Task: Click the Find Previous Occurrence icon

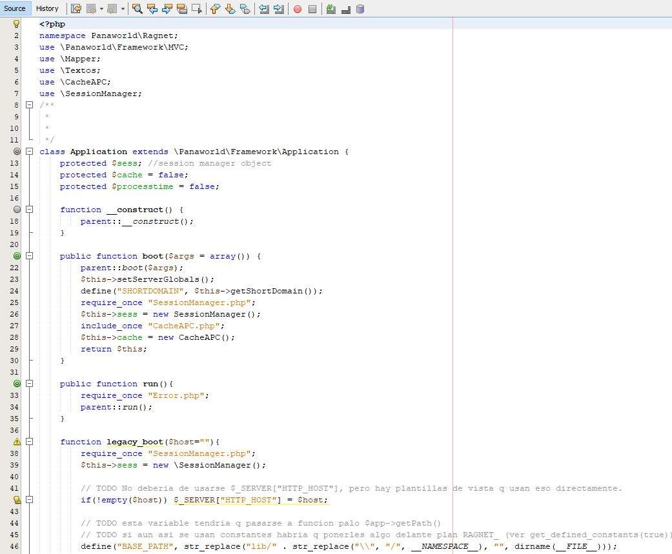Action: [152, 8]
